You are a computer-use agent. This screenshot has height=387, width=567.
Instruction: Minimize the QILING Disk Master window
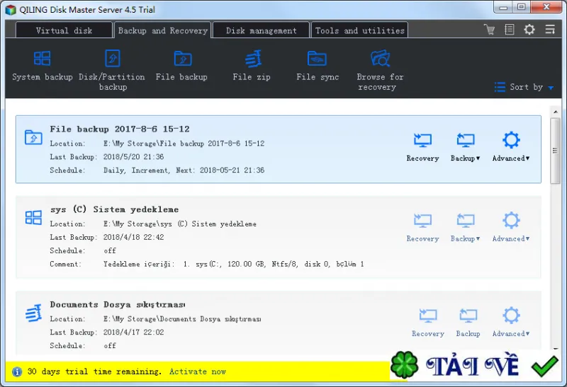pyautogui.click(x=503, y=7)
